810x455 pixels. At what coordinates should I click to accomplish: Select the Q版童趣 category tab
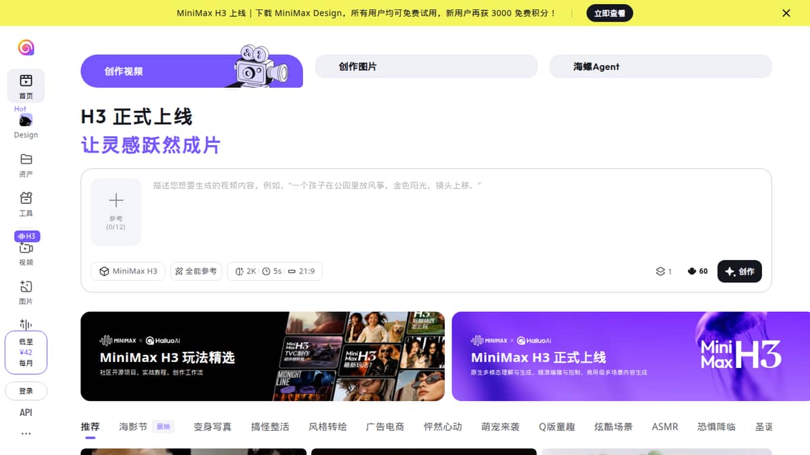click(x=557, y=427)
